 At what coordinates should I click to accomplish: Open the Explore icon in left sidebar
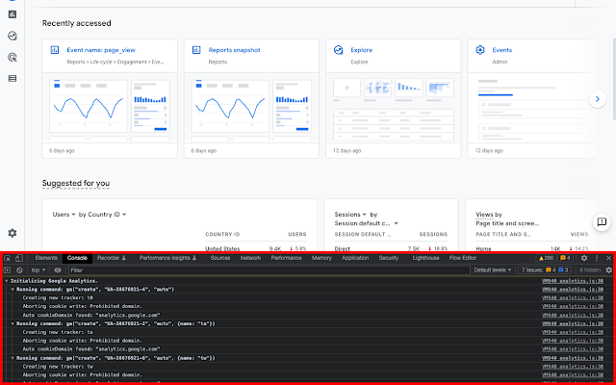pyautogui.click(x=13, y=37)
